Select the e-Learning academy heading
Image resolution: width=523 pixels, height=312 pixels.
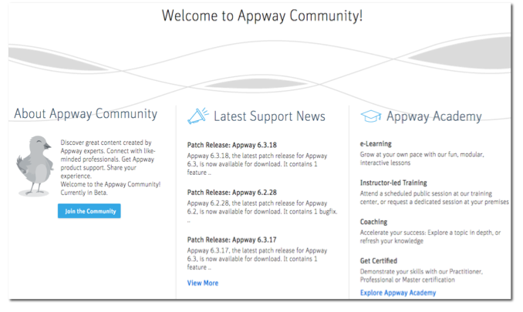tap(376, 144)
